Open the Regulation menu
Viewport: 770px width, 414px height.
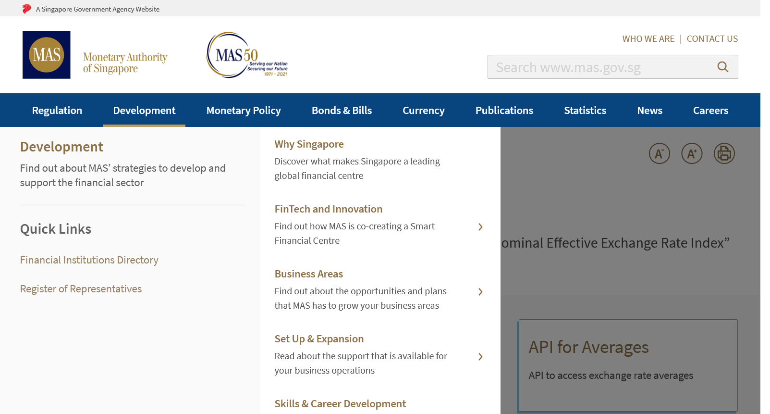pyautogui.click(x=57, y=111)
